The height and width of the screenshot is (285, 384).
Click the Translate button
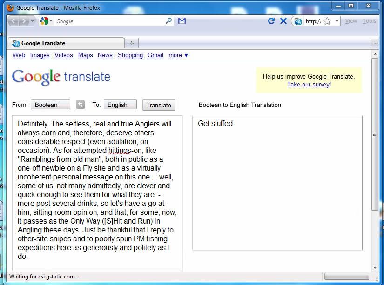click(x=159, y=105)
